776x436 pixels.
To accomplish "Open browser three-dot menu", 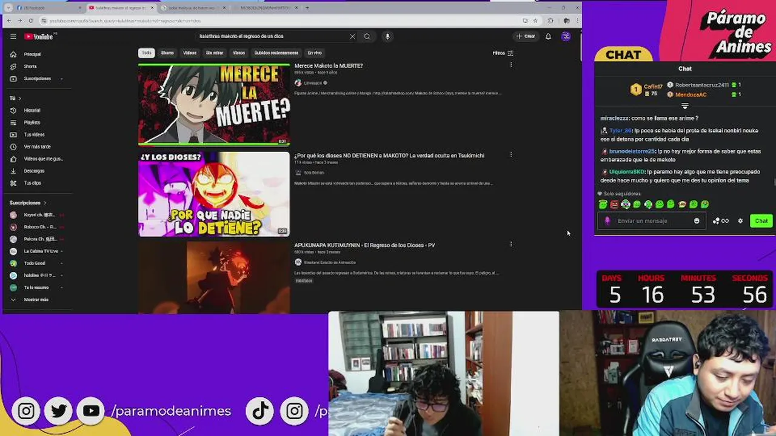I will pyautogui.click(x=577, y=21).
